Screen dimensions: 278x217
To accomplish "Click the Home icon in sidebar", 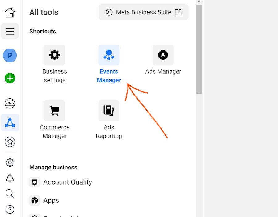I will [10, 12].
